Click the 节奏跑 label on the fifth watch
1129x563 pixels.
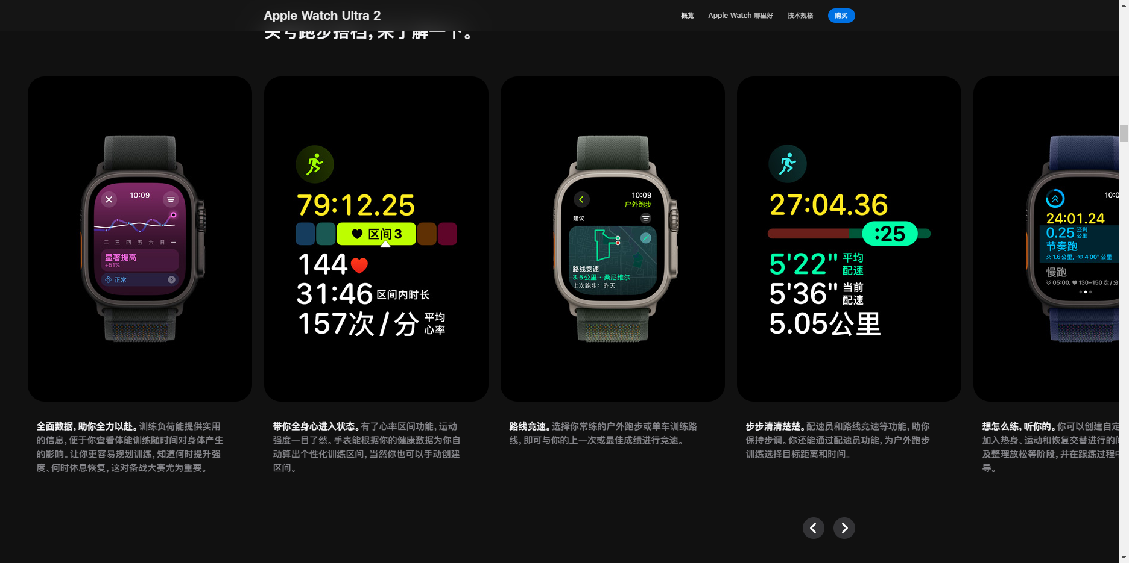(1061, 246)
